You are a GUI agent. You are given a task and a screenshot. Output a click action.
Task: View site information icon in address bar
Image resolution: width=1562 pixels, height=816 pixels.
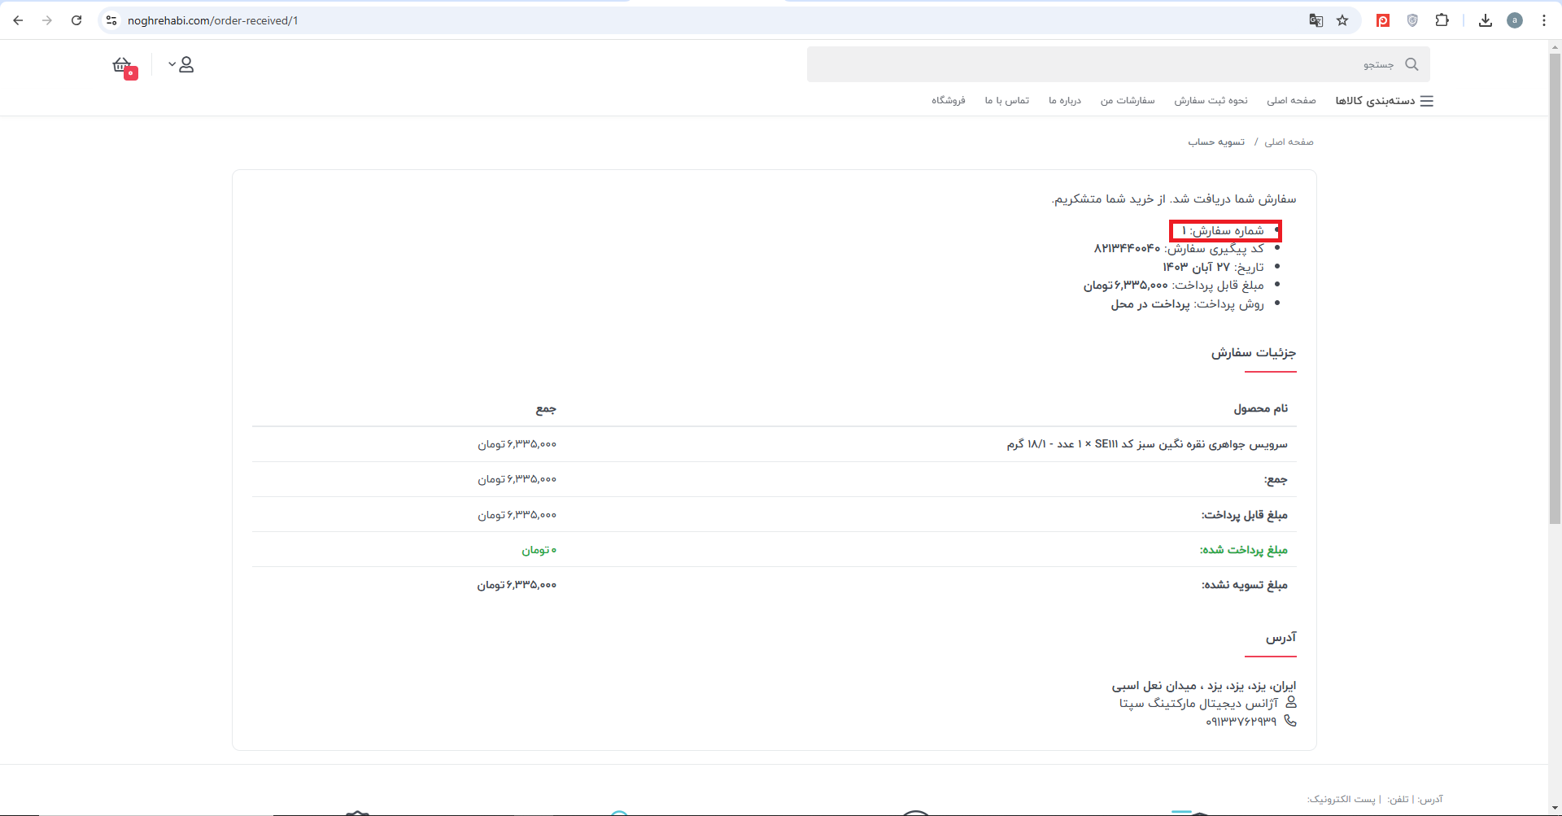(x=111, y=20)
